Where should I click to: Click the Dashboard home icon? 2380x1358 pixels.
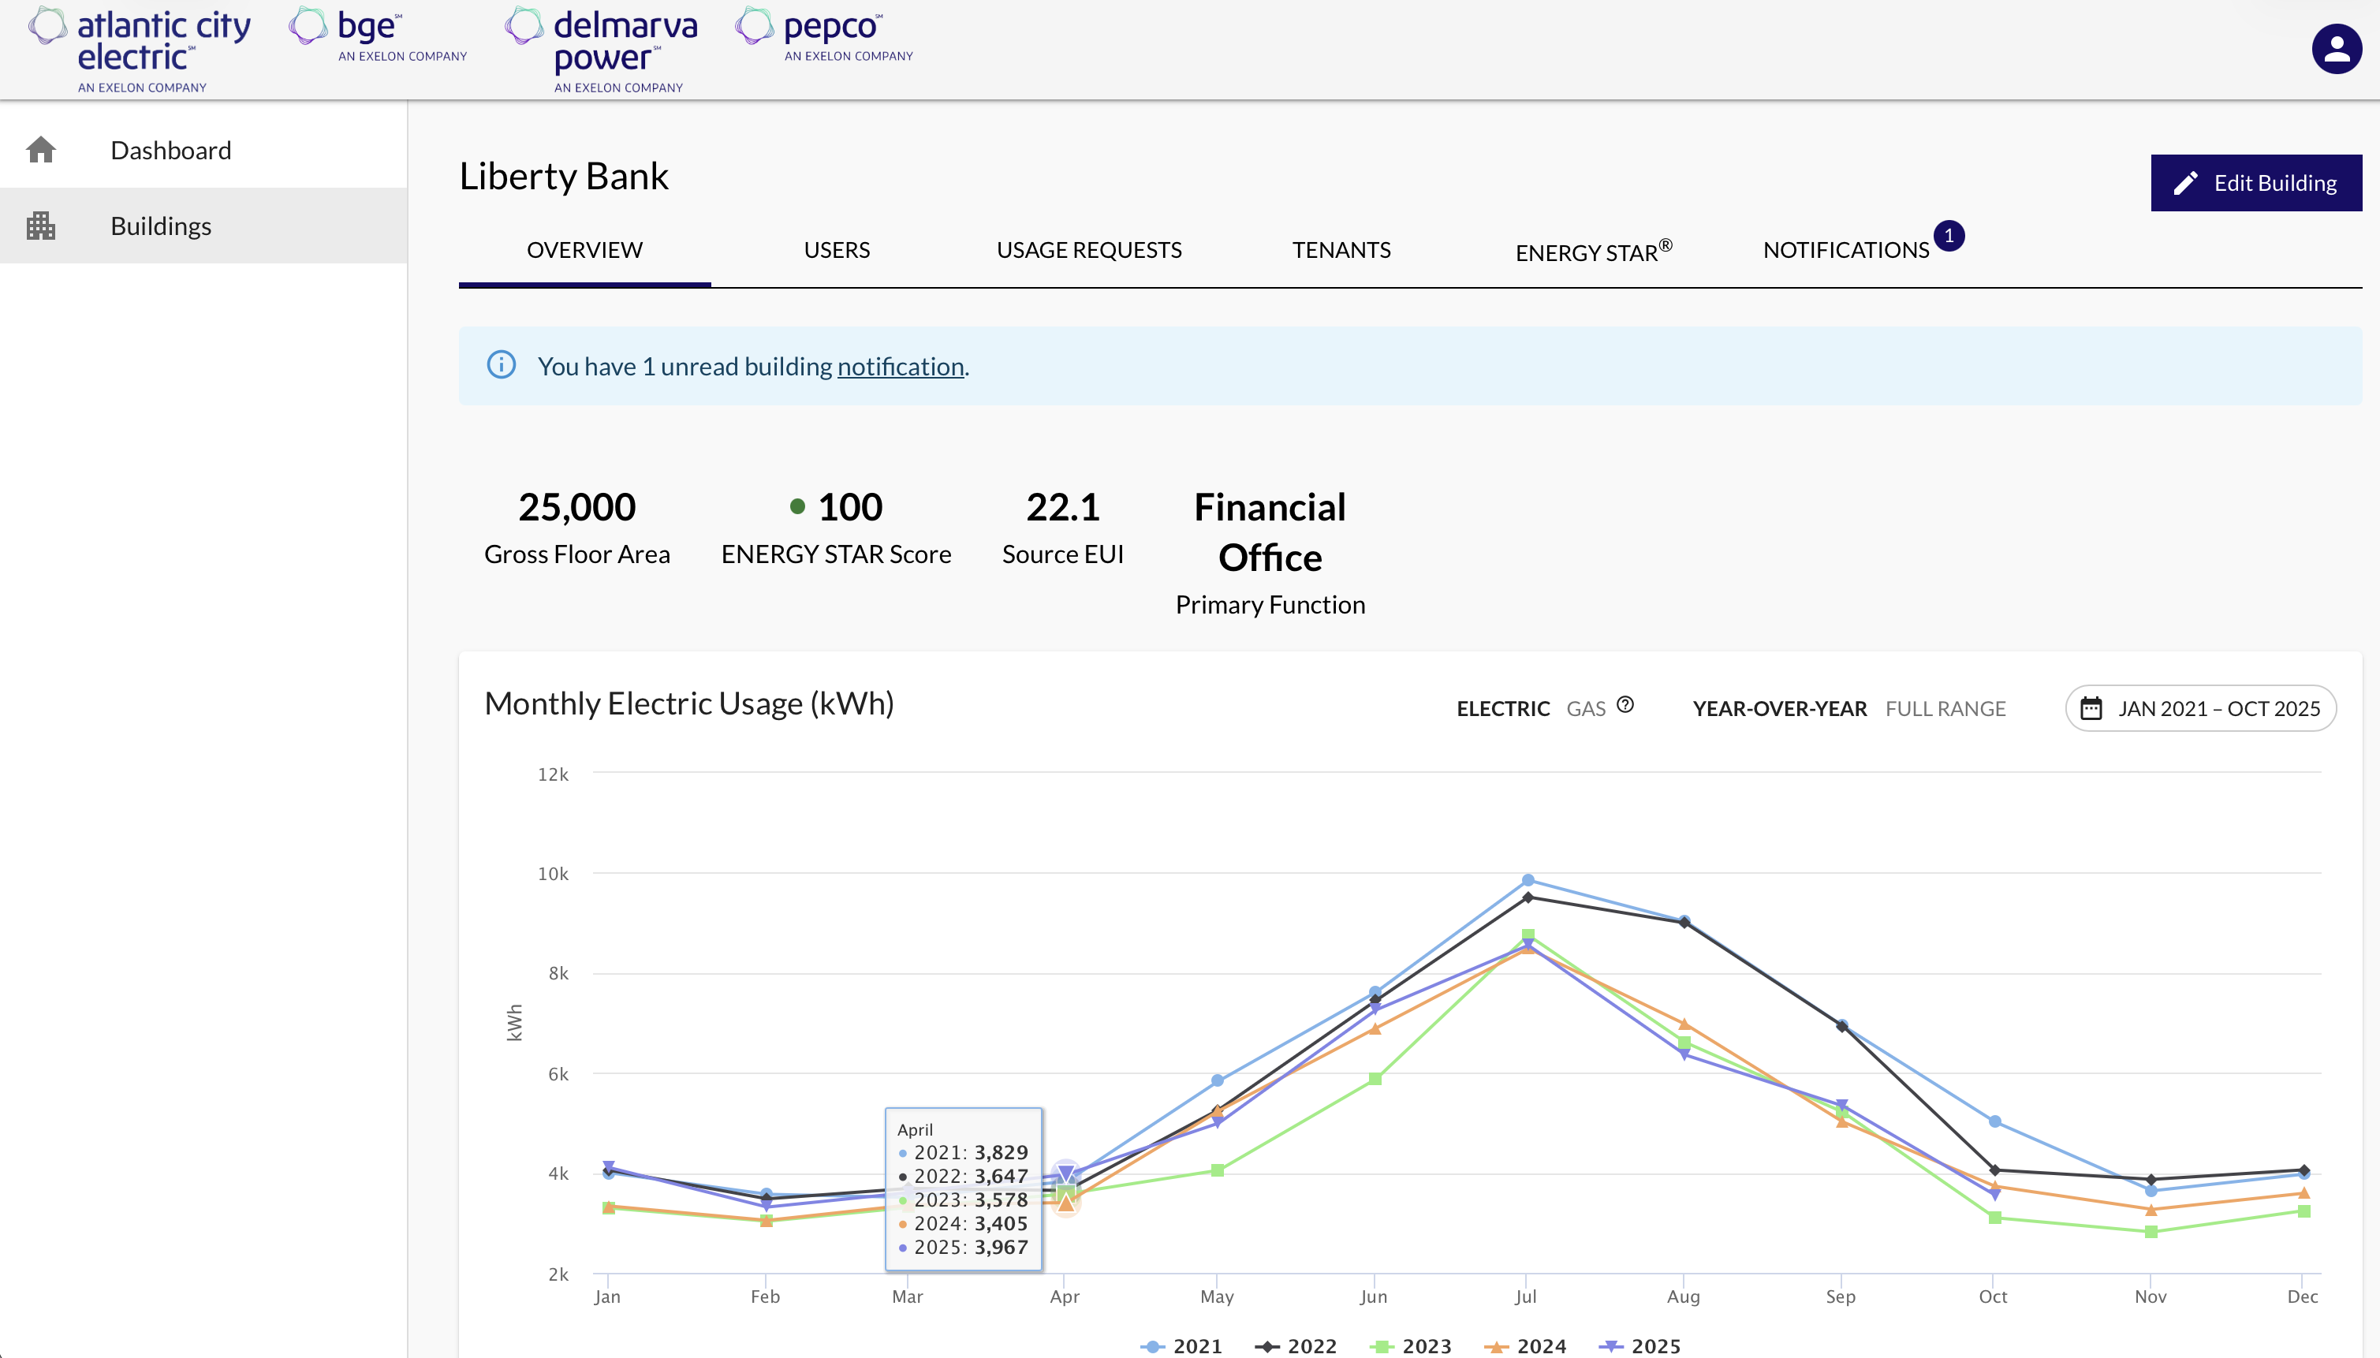point(41,150)
